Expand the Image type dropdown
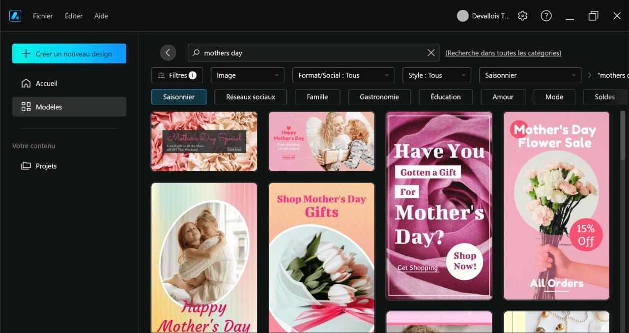Screen dimensions: 629x333 (248, 75)
